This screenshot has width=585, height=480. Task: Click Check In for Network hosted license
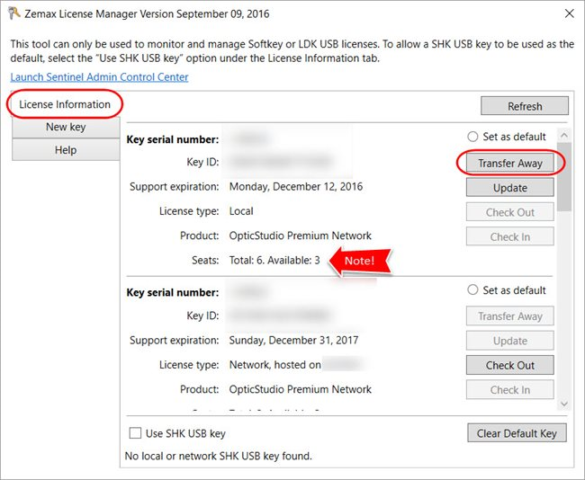coord(510,390)
